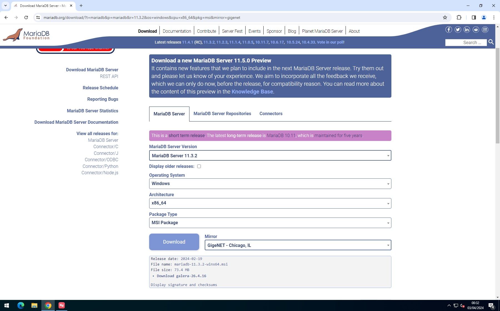Select the MariaDB Server tab
Screen dimensions: 500x311
(x=169, y=114)
